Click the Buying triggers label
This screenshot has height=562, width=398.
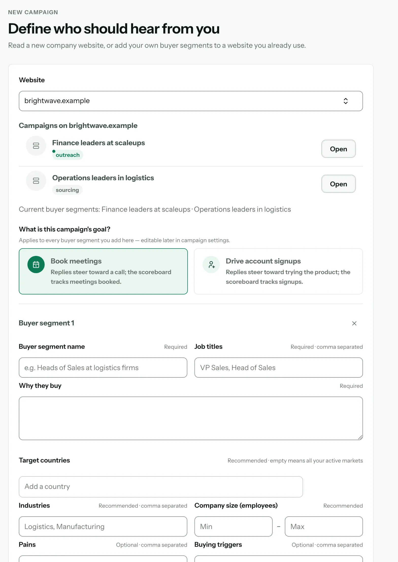[x=218, y=544]
